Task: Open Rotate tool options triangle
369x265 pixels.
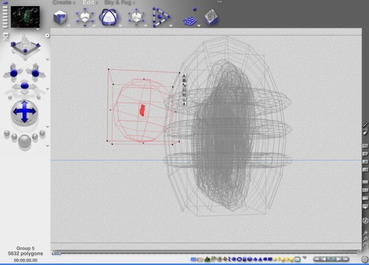Action: tap(121, 25)
